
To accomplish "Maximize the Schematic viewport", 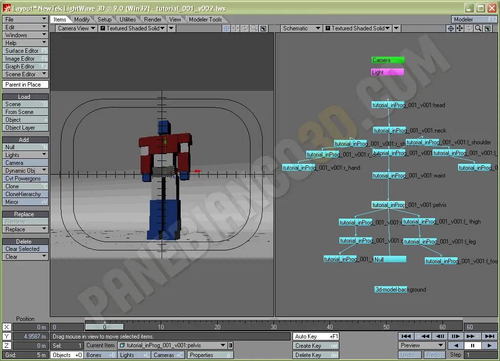I will click(x=488, y=28).
